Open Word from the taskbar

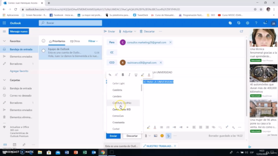pyautogui.click(x=66, y=152)
